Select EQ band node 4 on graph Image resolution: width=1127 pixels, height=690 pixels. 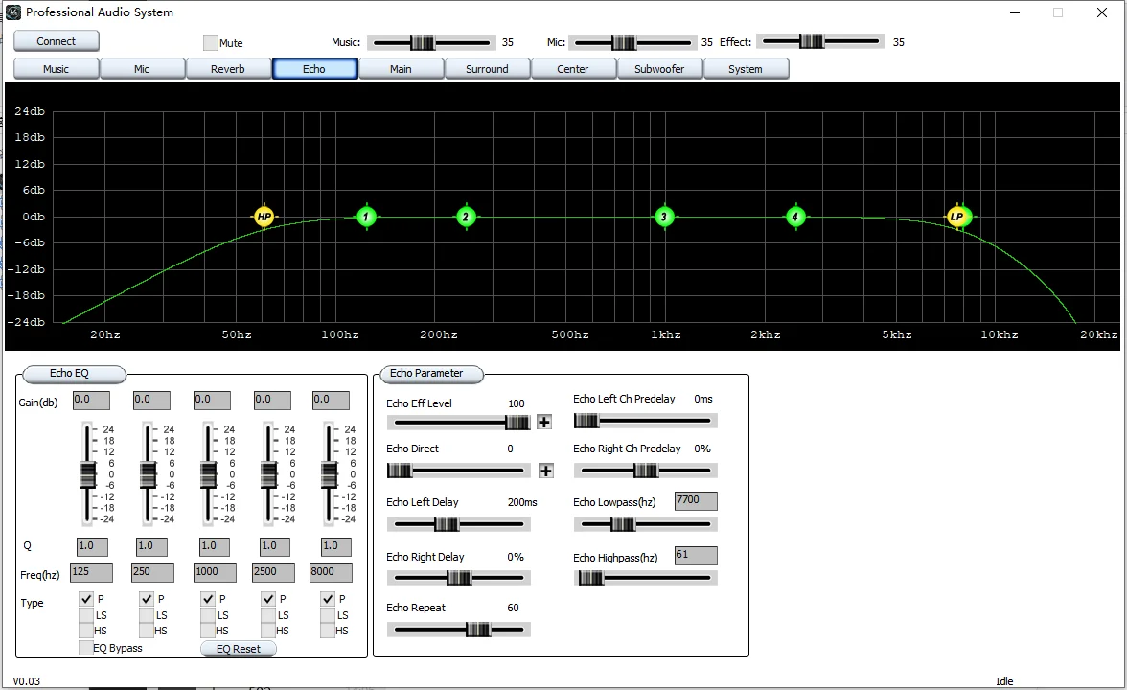795,218
